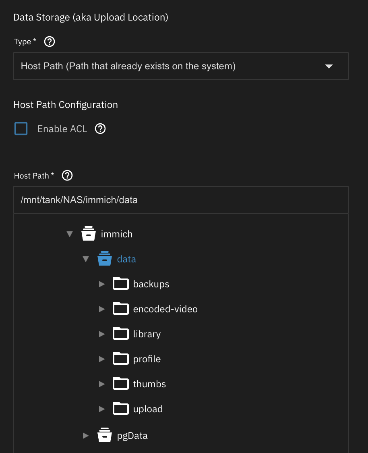Open the storage Type dropdown

pyautogui.click(x=181, y=66)
